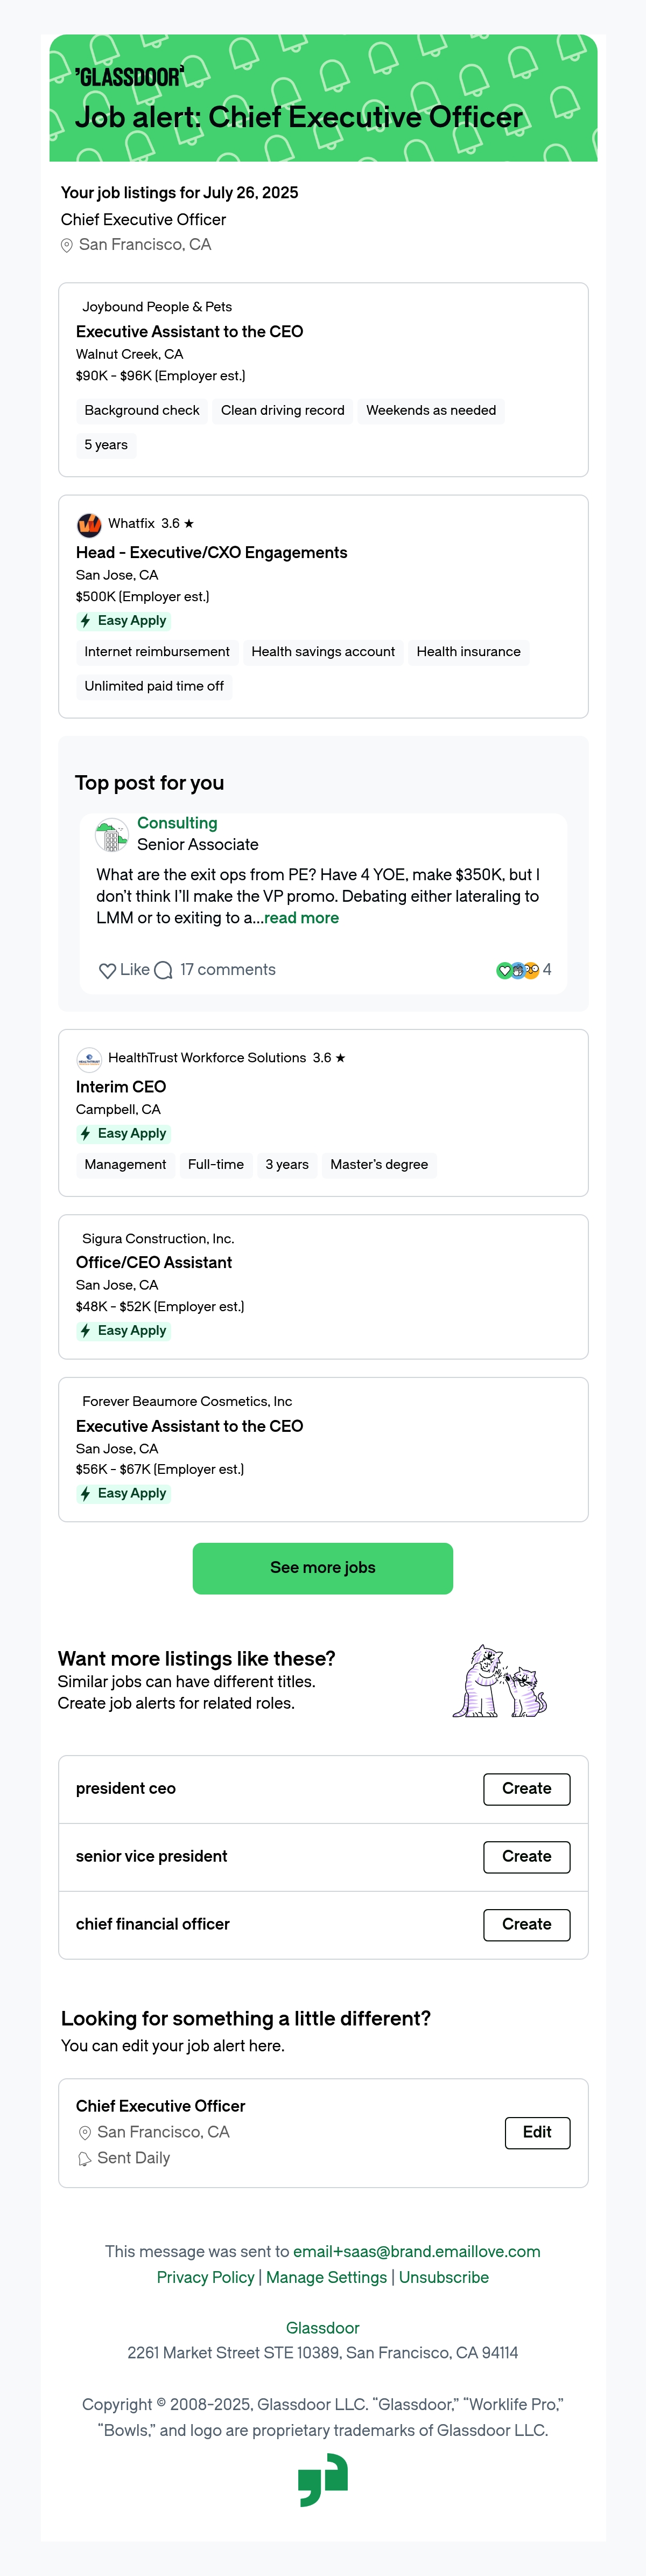
Task: Edit the Chief Executive Officer job alert
Action: coord(537,2133)
